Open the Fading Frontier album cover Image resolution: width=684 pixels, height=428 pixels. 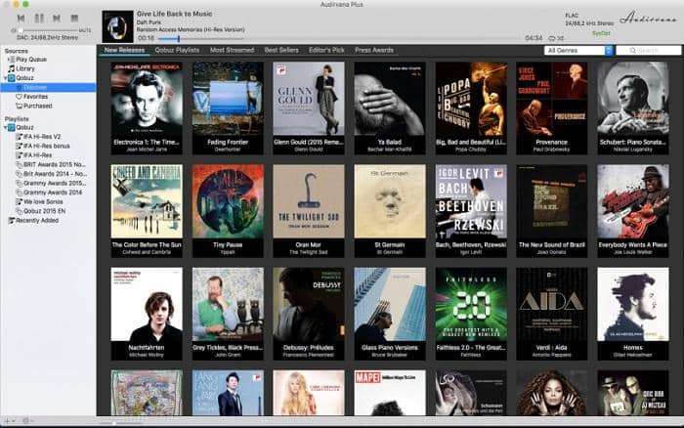pos(228,99)
